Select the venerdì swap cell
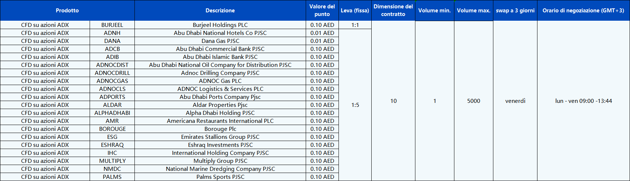This screenshot has height=181, width=630. click(515, 101)
